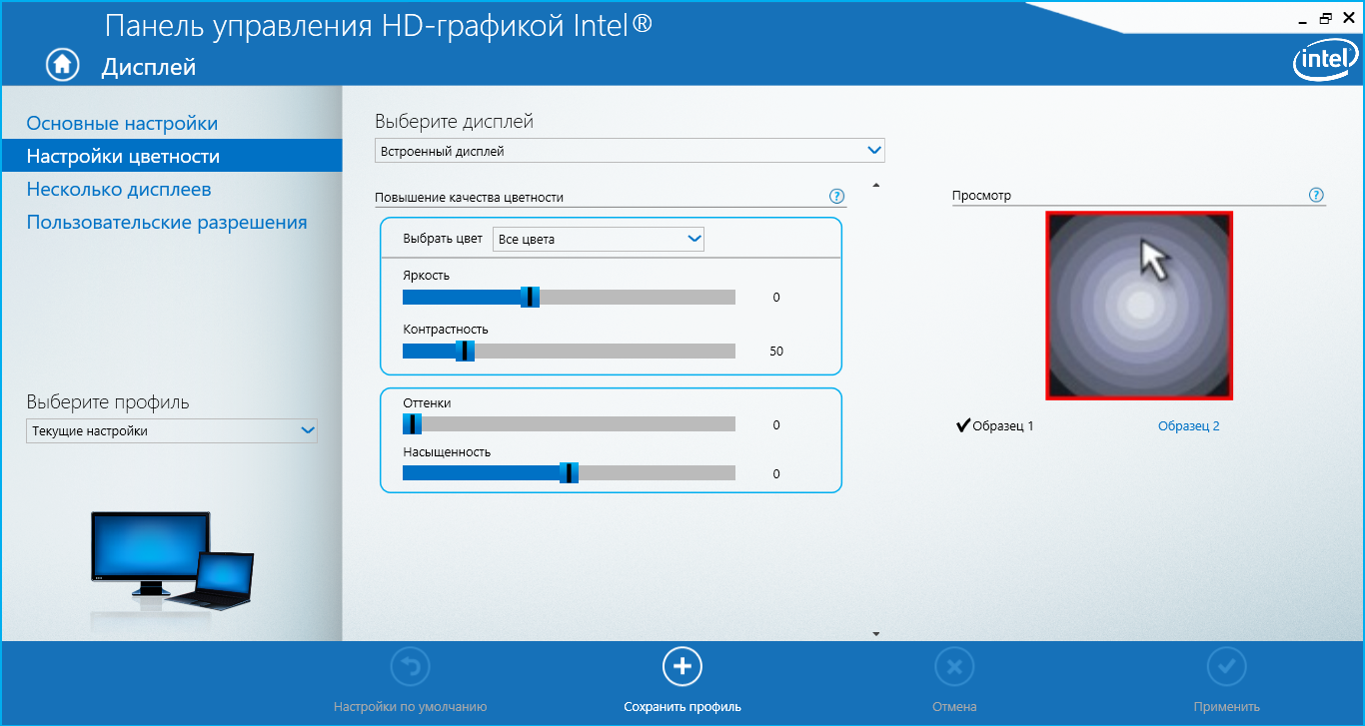1365x726 pixels.
Task: Click the Настройки по умолчанию restore icon
Action: coord(410,666)
